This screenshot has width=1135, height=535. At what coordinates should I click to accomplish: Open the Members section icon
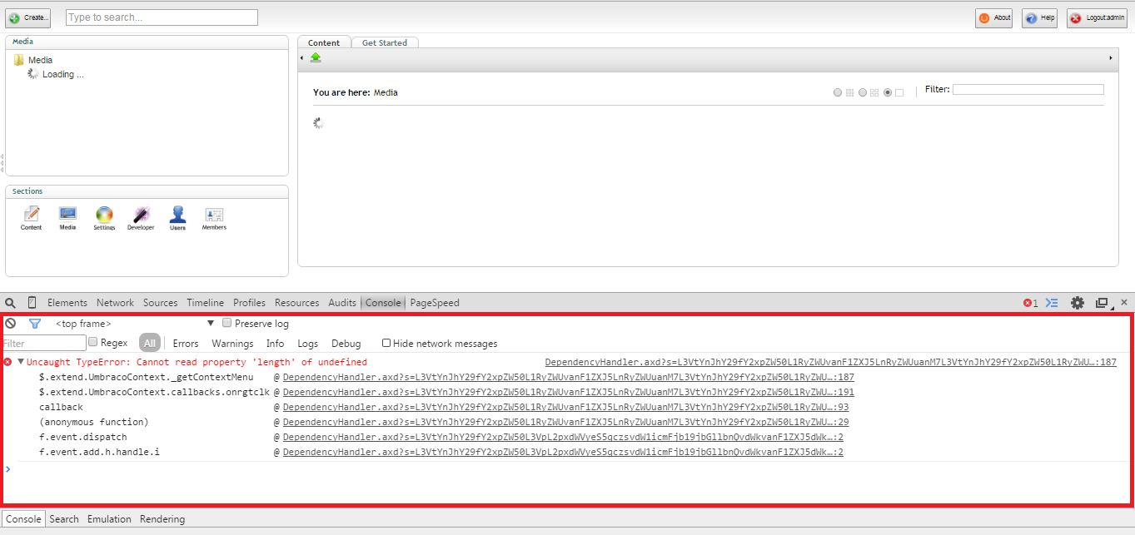tap(214, 216)
